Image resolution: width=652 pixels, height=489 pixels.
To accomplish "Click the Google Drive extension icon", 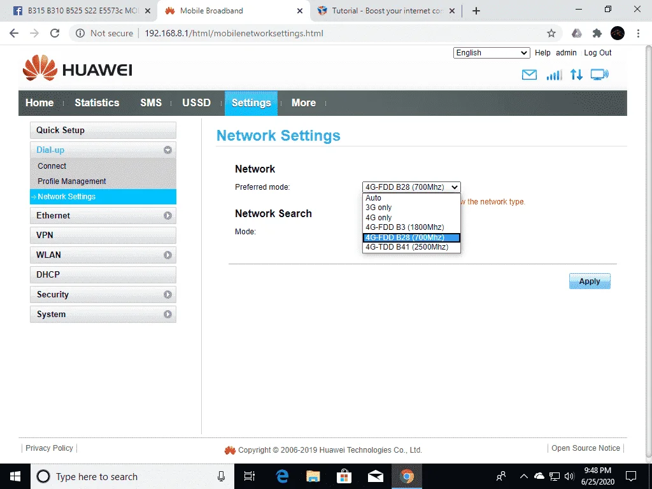I will pyautogui.click(x=577, y=33).
